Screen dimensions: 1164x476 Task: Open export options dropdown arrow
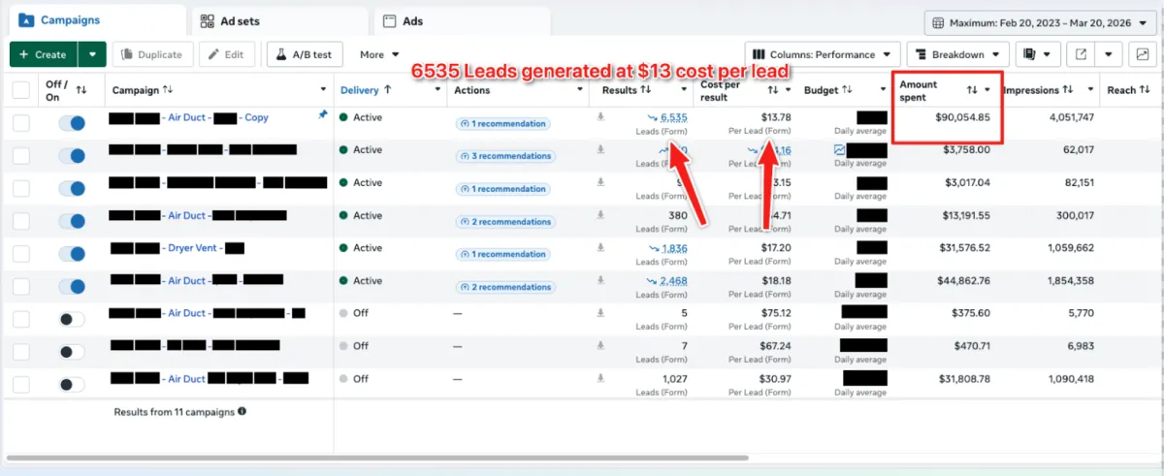click(x=1111, y=55)
